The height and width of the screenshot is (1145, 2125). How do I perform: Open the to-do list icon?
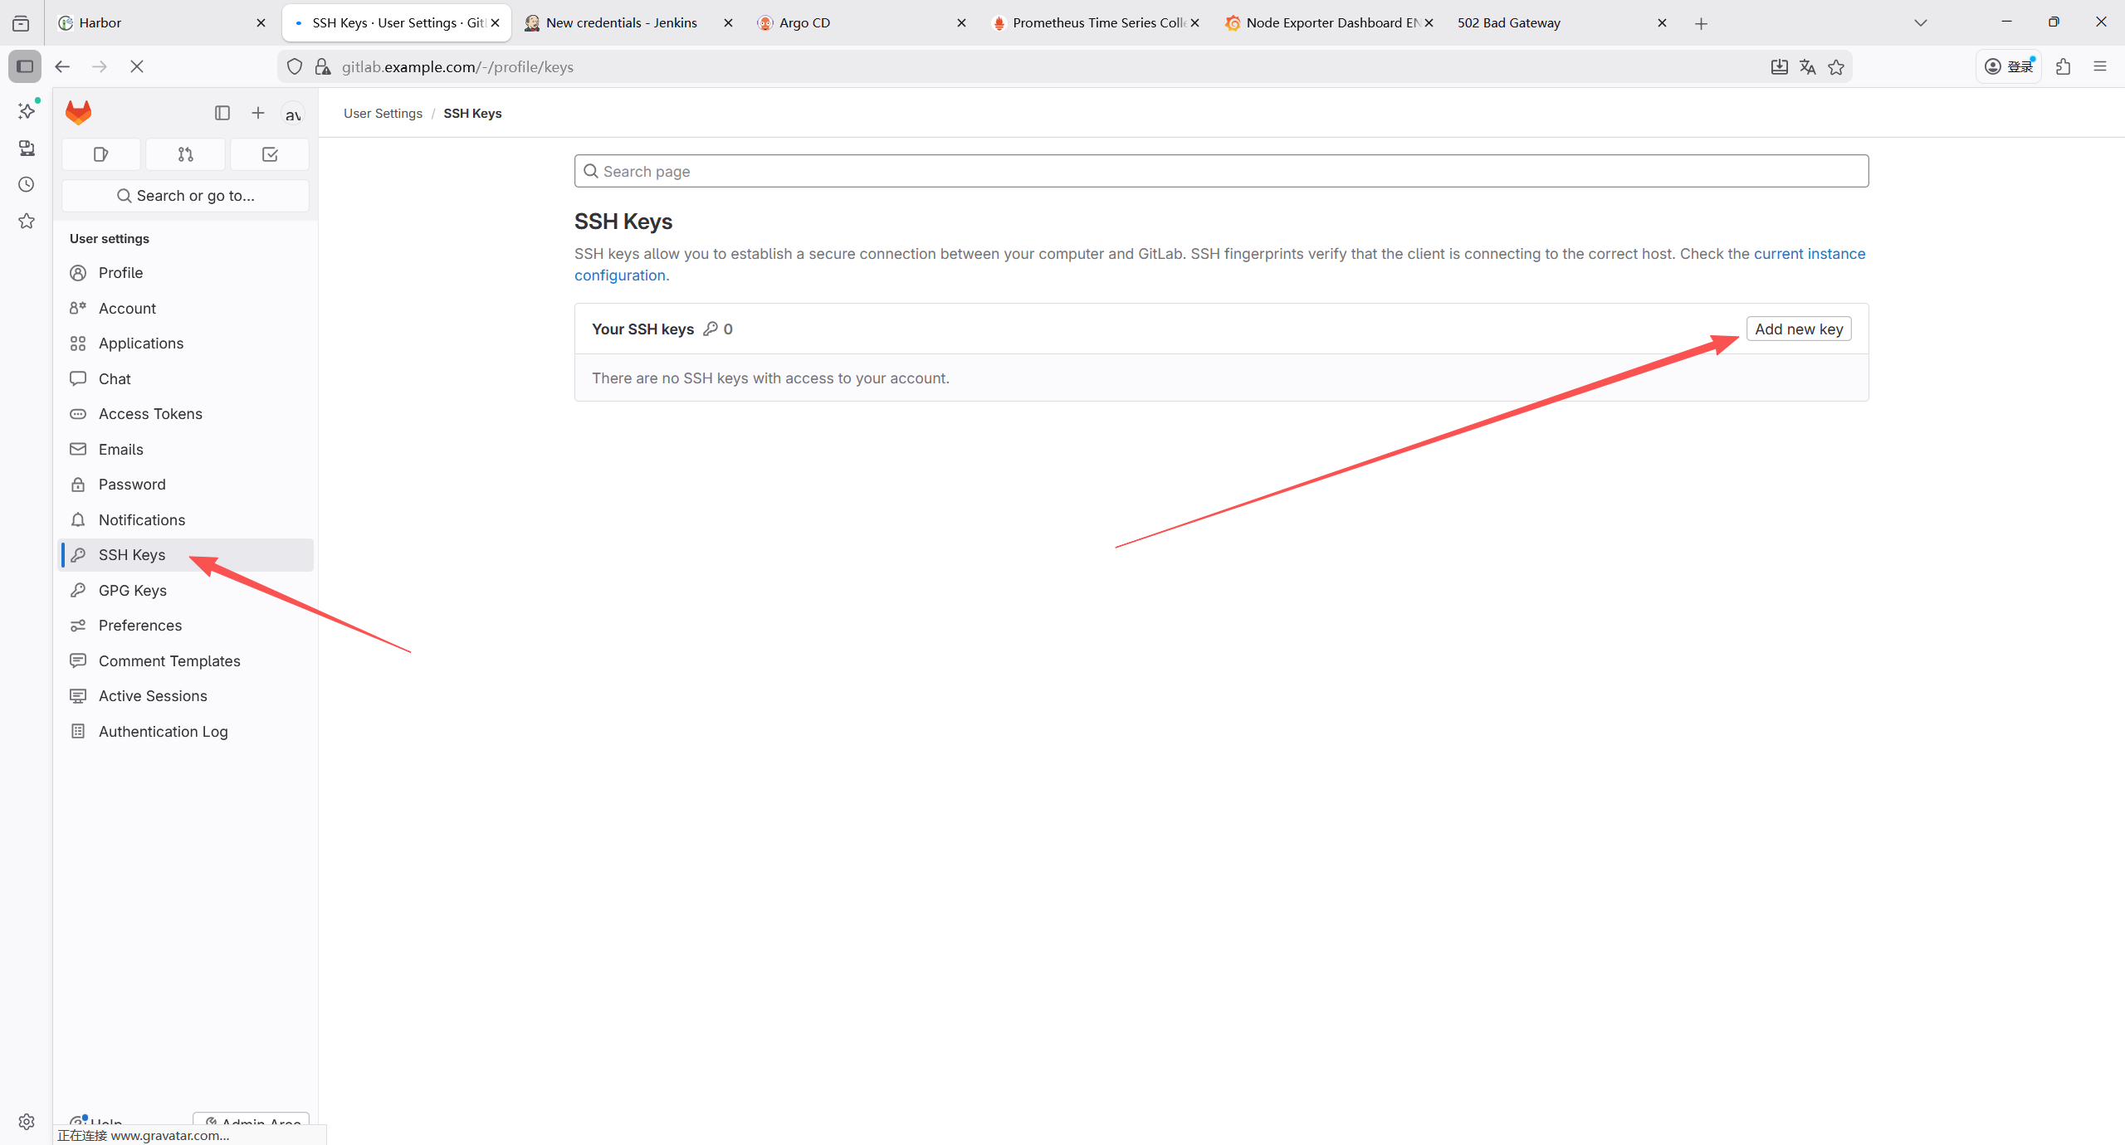tap(270, 154)
